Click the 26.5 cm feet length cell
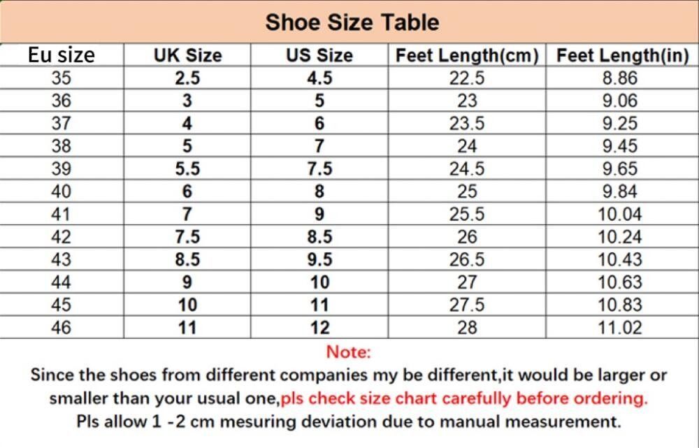Viewport: 699px width, 448px height. click(x=467, y=259)
